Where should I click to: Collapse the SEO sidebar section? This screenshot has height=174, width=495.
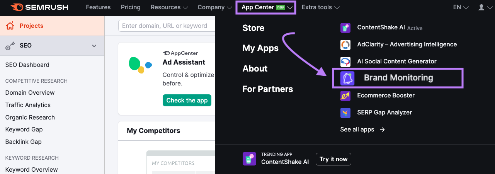point(94,46)
